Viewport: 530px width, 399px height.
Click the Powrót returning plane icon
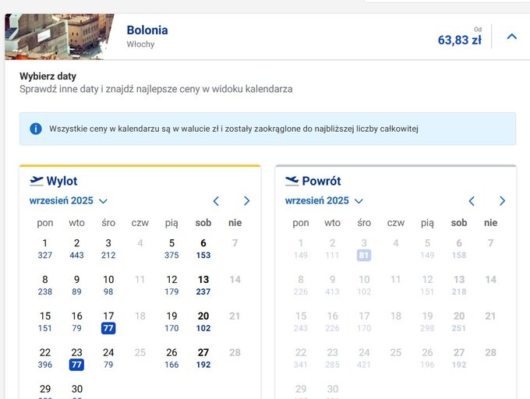pyautogui.click(x=292, y=181)
